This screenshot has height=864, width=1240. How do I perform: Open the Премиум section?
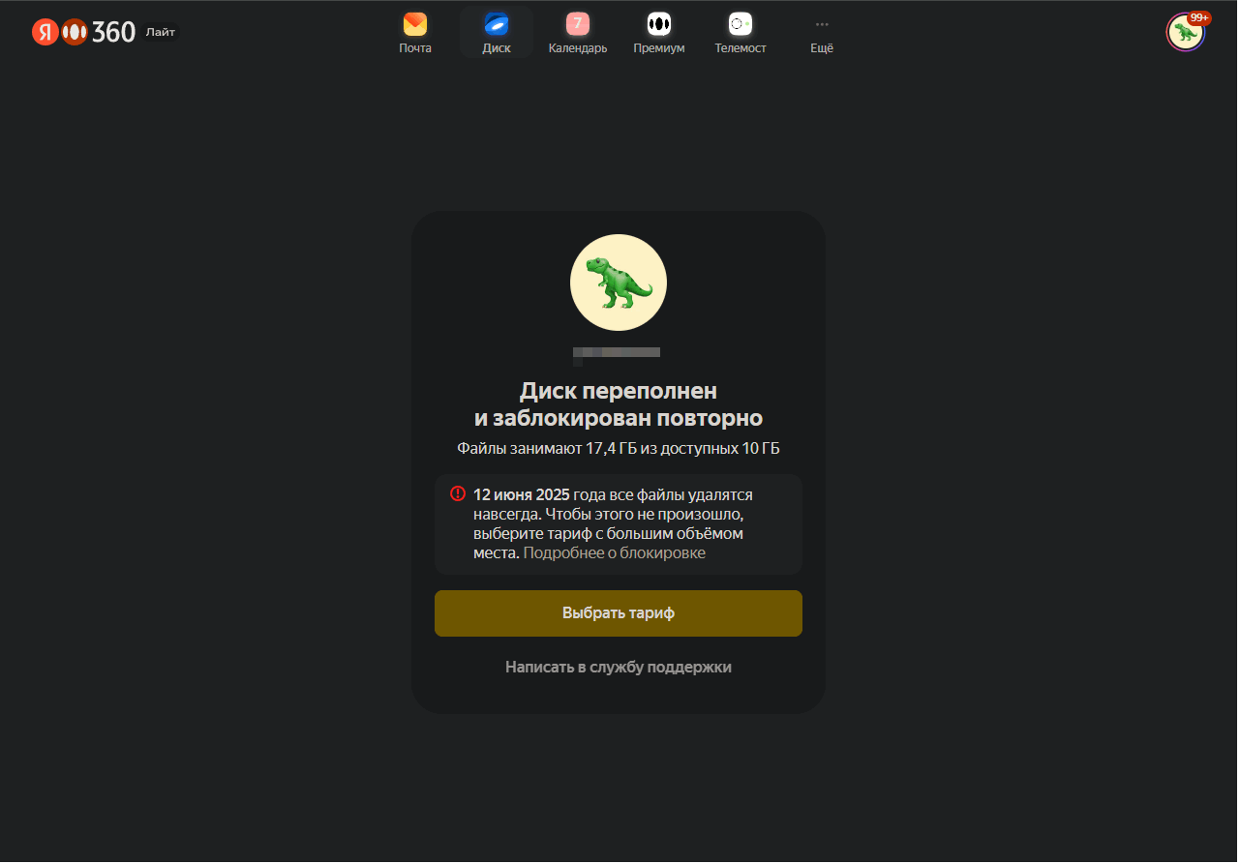[x=659, y=33]
